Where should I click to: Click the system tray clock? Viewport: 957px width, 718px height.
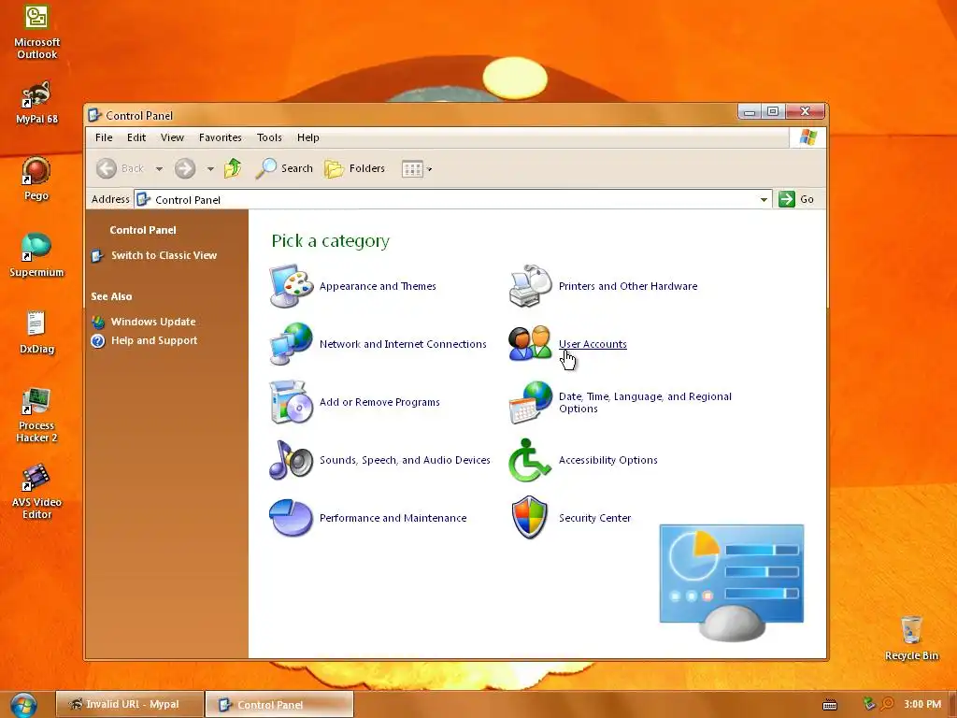point(922,704)
